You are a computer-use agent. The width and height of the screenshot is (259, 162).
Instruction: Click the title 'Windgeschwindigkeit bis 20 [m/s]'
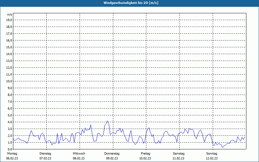(131, 3)
